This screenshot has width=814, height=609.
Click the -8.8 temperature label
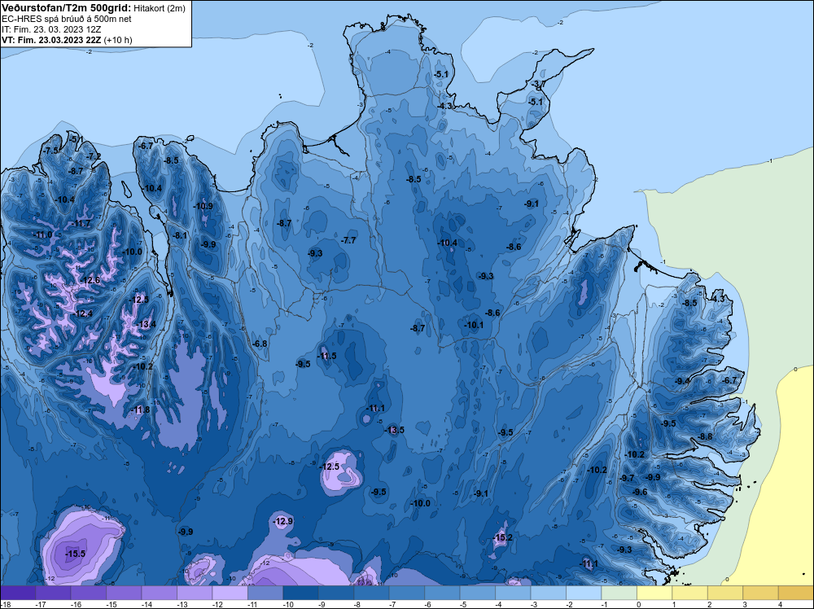click(x=706, y=436)
